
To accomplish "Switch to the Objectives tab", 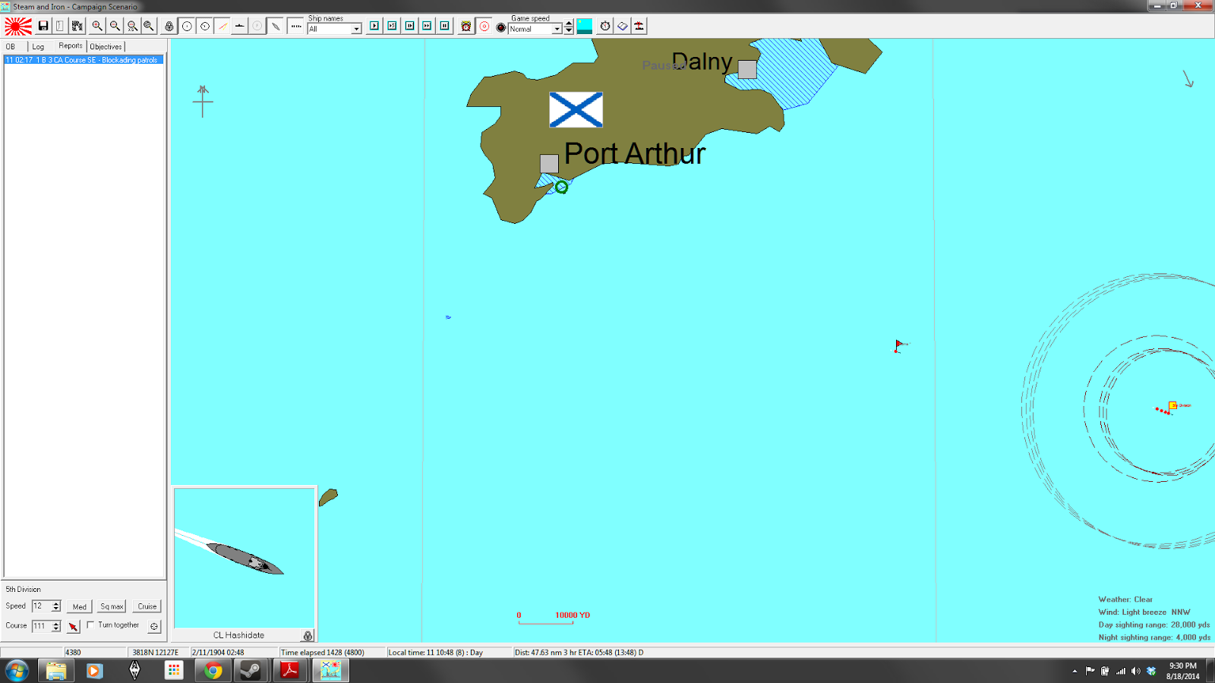I will pyautogui.click(x=106, y=46).
